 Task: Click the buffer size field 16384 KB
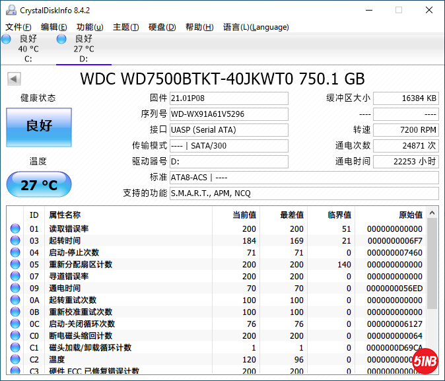[x=406, y=98]
